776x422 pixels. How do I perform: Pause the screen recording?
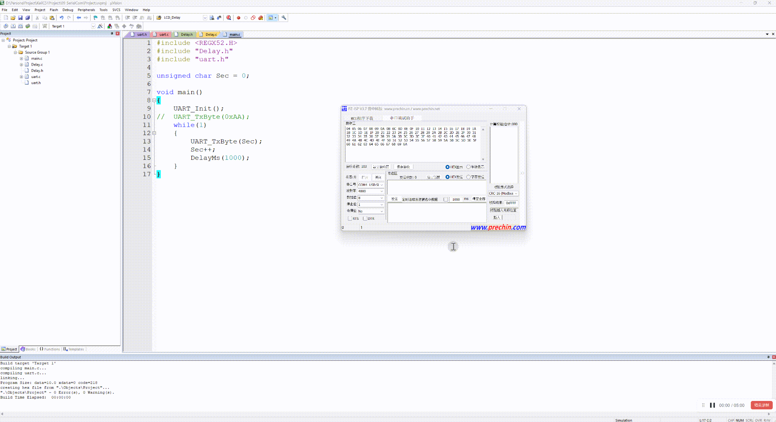click(712, 405)
